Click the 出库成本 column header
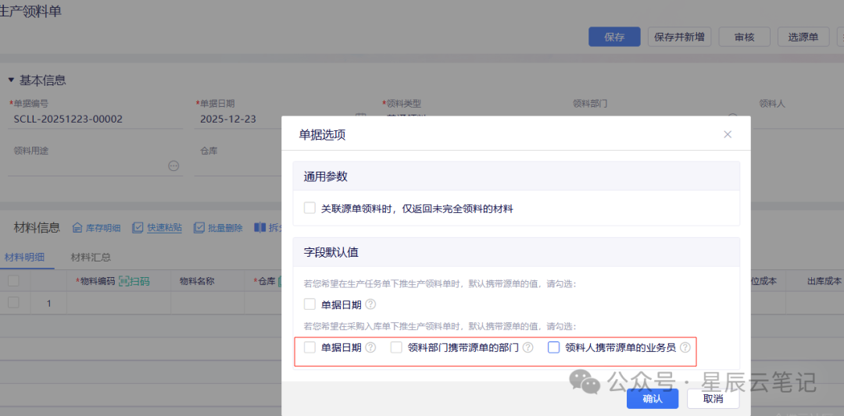This screenshot has width=844, height=416. (824, 281)
